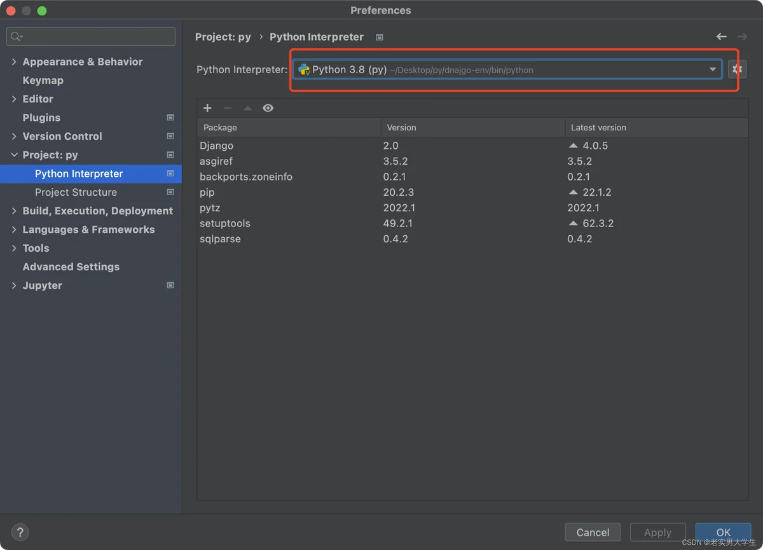Click the Python logo in the interpreter field
Screen dimensions: 763x550
304,70
